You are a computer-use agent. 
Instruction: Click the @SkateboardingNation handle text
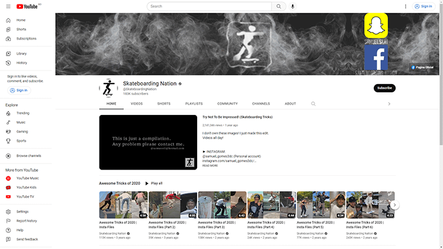click(139, 89)
